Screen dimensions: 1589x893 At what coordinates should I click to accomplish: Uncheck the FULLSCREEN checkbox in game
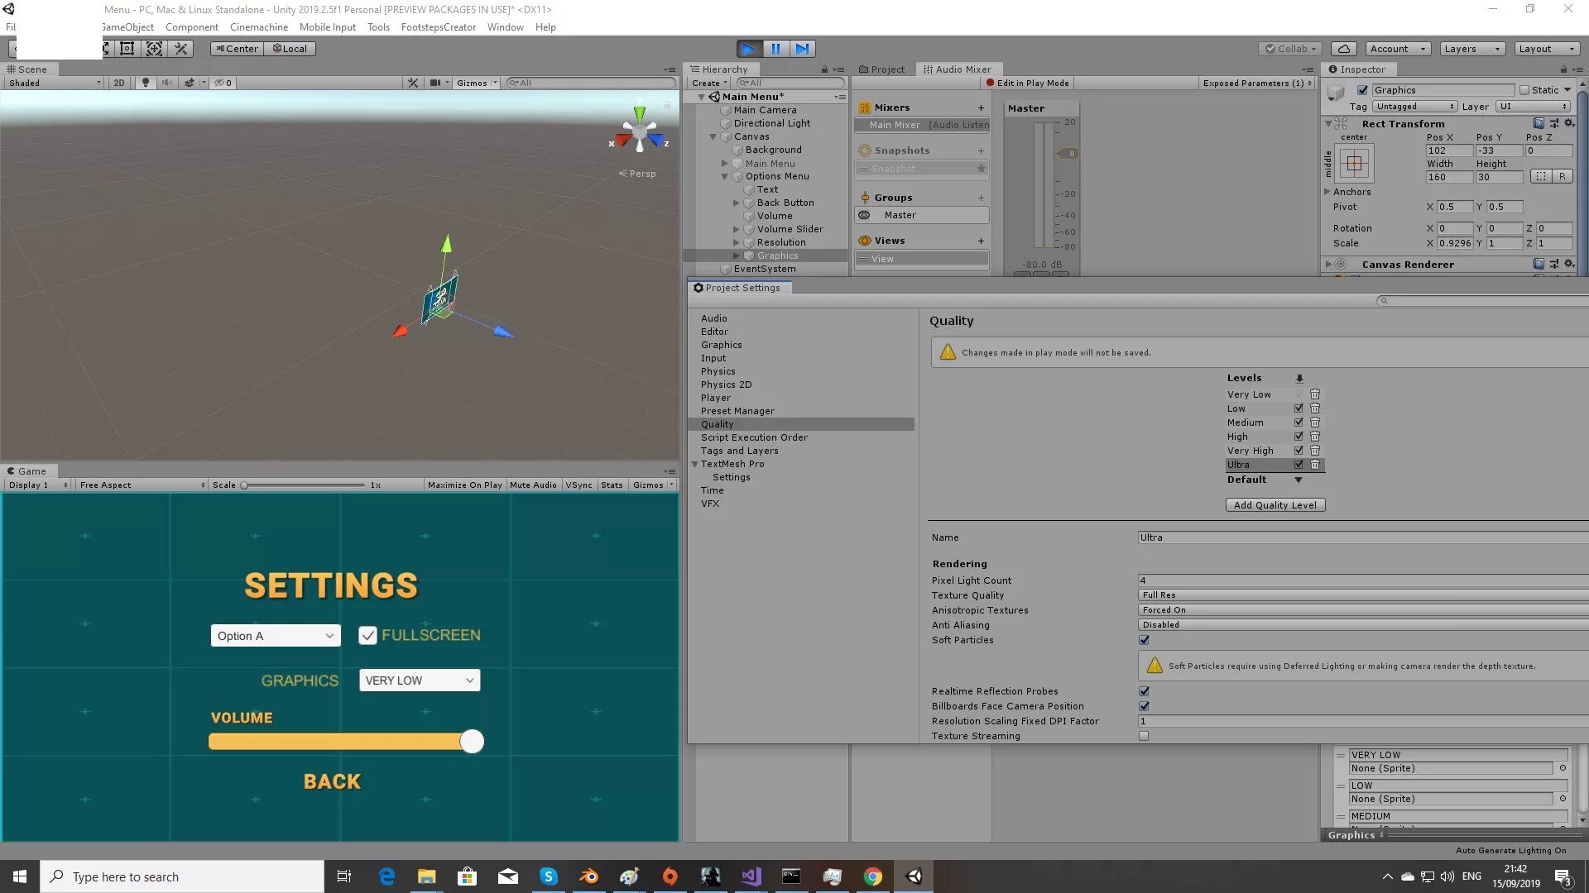(x=367, y=635)
